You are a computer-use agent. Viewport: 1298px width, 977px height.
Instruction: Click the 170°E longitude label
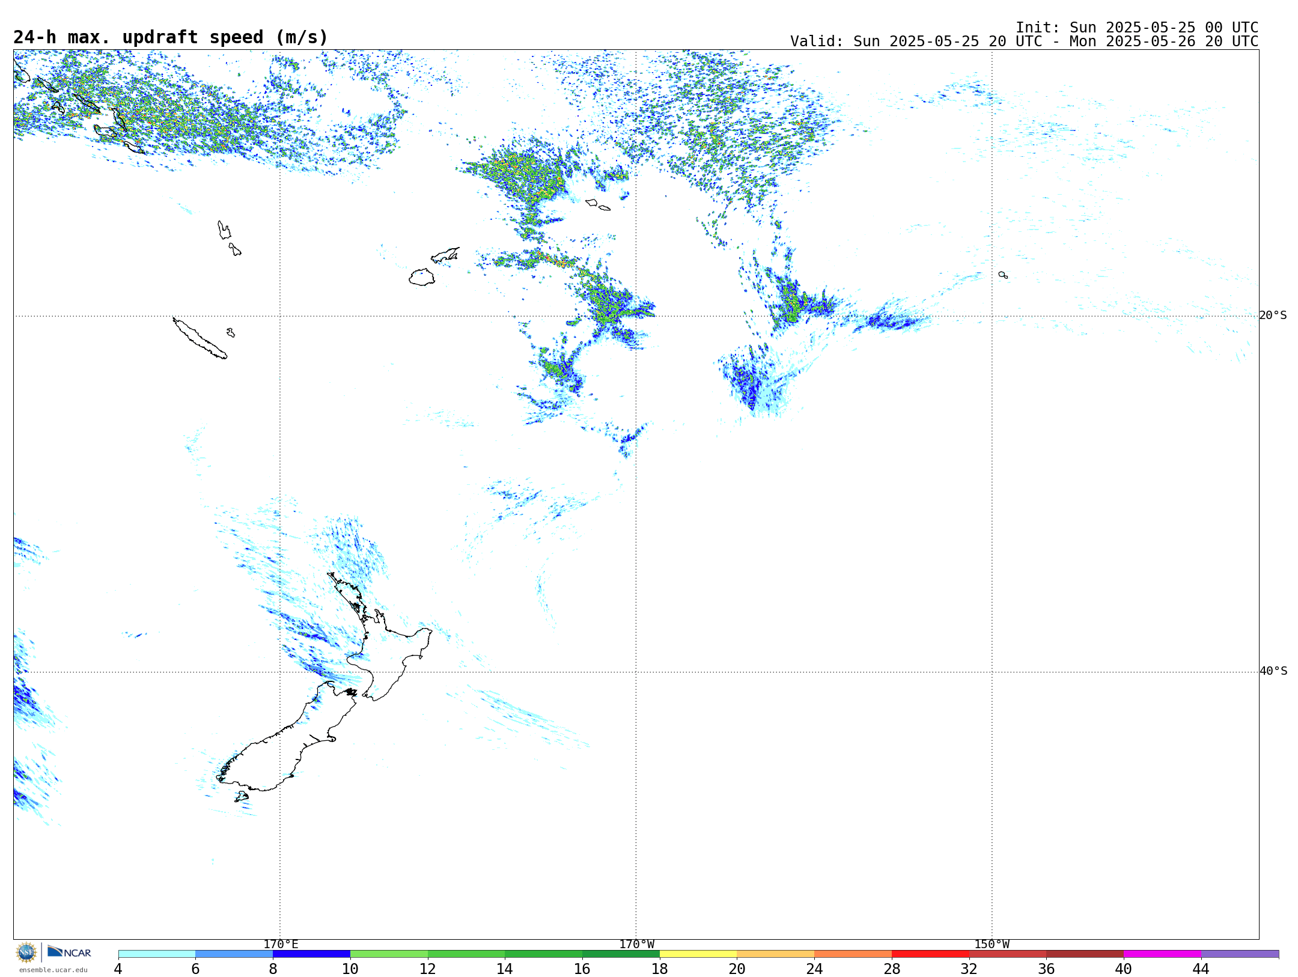(281, 945)
